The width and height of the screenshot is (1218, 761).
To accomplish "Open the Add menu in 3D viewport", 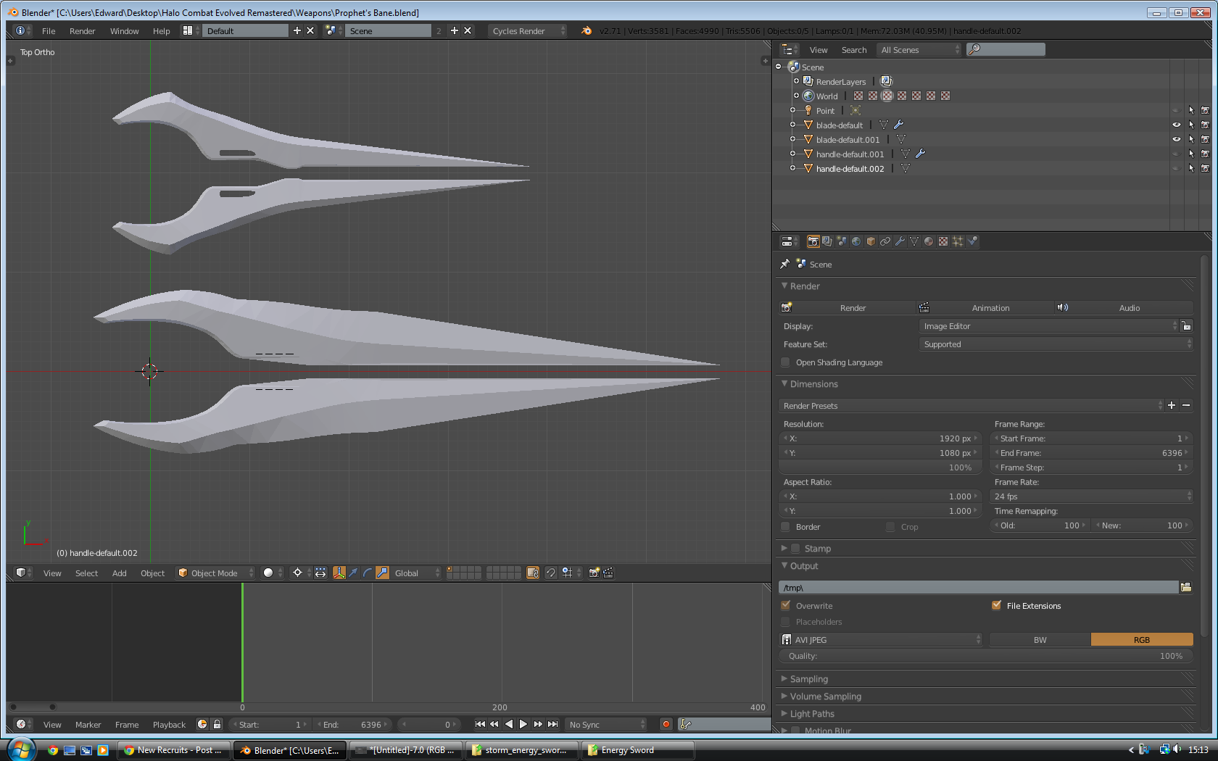I will 120,573.
